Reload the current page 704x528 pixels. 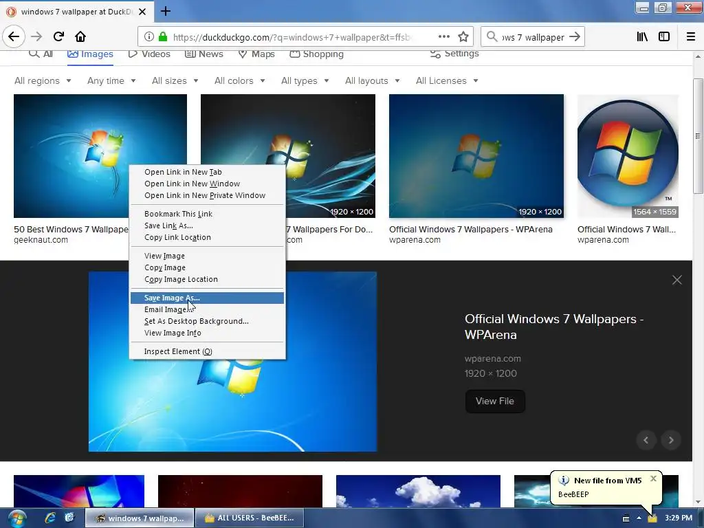[58, 37]
